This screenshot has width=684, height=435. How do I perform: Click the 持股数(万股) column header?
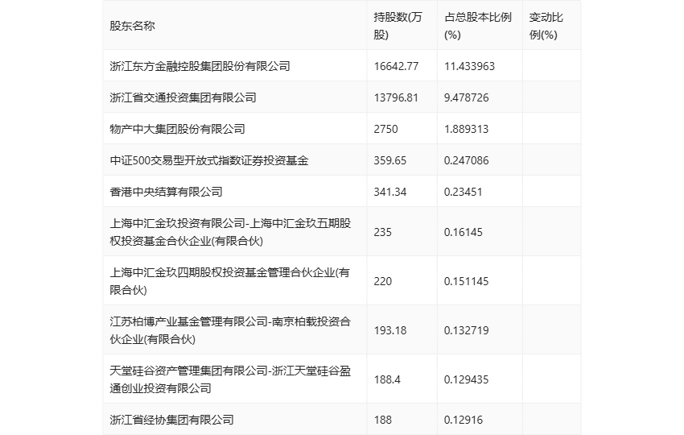[x=398, y=27]
